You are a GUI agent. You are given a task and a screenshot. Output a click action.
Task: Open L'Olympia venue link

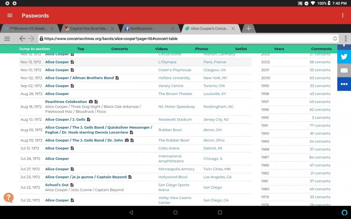(x=167, y=62)
